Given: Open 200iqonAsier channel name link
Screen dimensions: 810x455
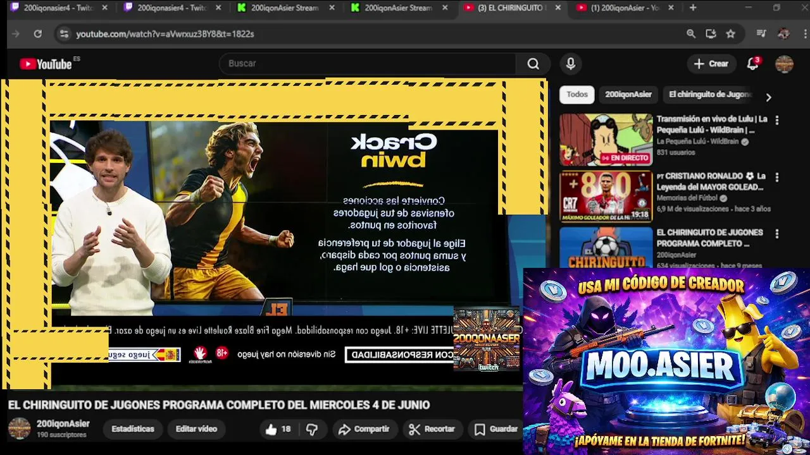Looking at the screenshot, I should [63, 424].
